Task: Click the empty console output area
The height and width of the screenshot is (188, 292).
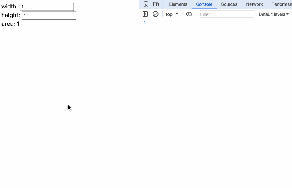Action: point(216,103)
